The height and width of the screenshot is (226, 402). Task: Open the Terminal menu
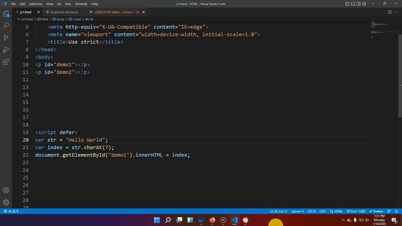81,4
